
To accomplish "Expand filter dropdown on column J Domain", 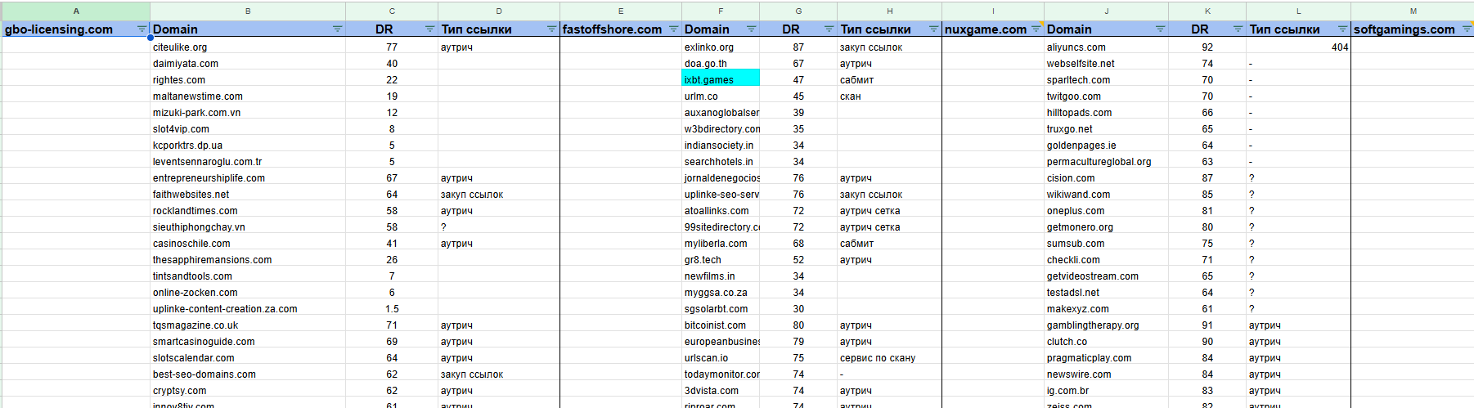I will click(x=1160, y=29).
